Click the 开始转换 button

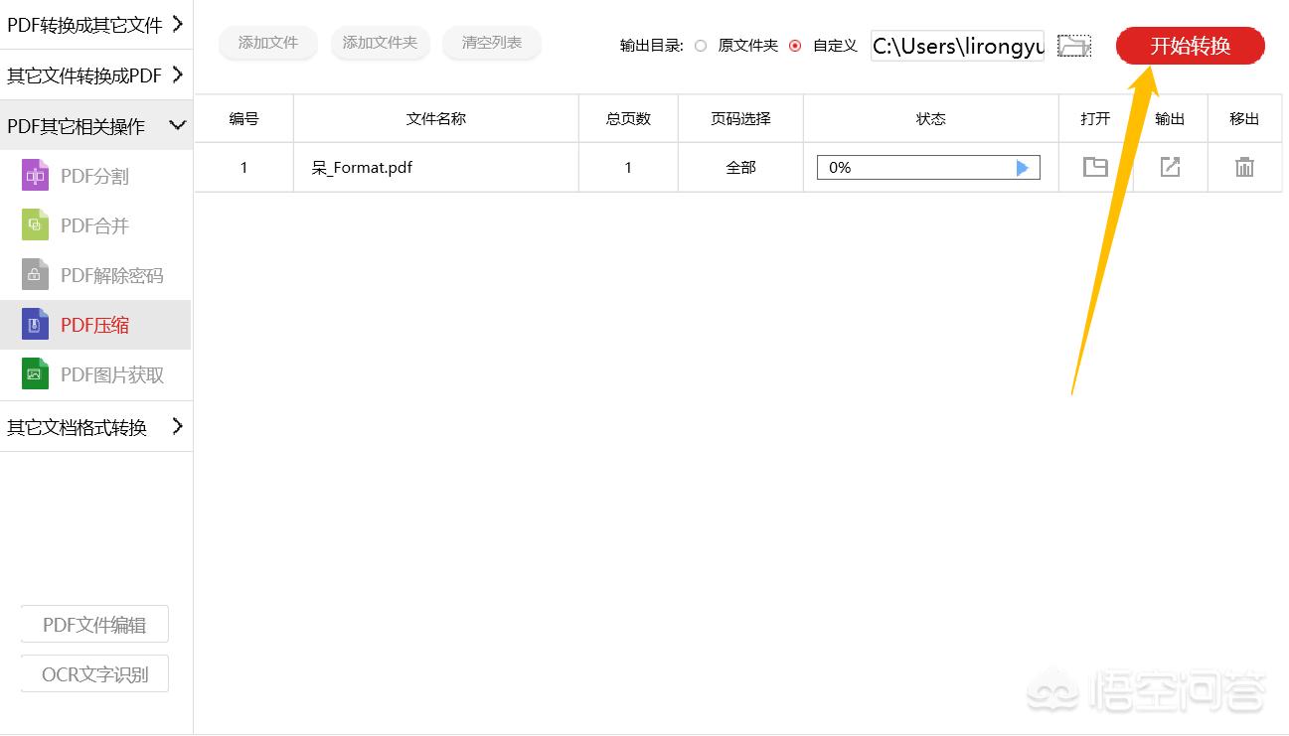pos(1190,46)
